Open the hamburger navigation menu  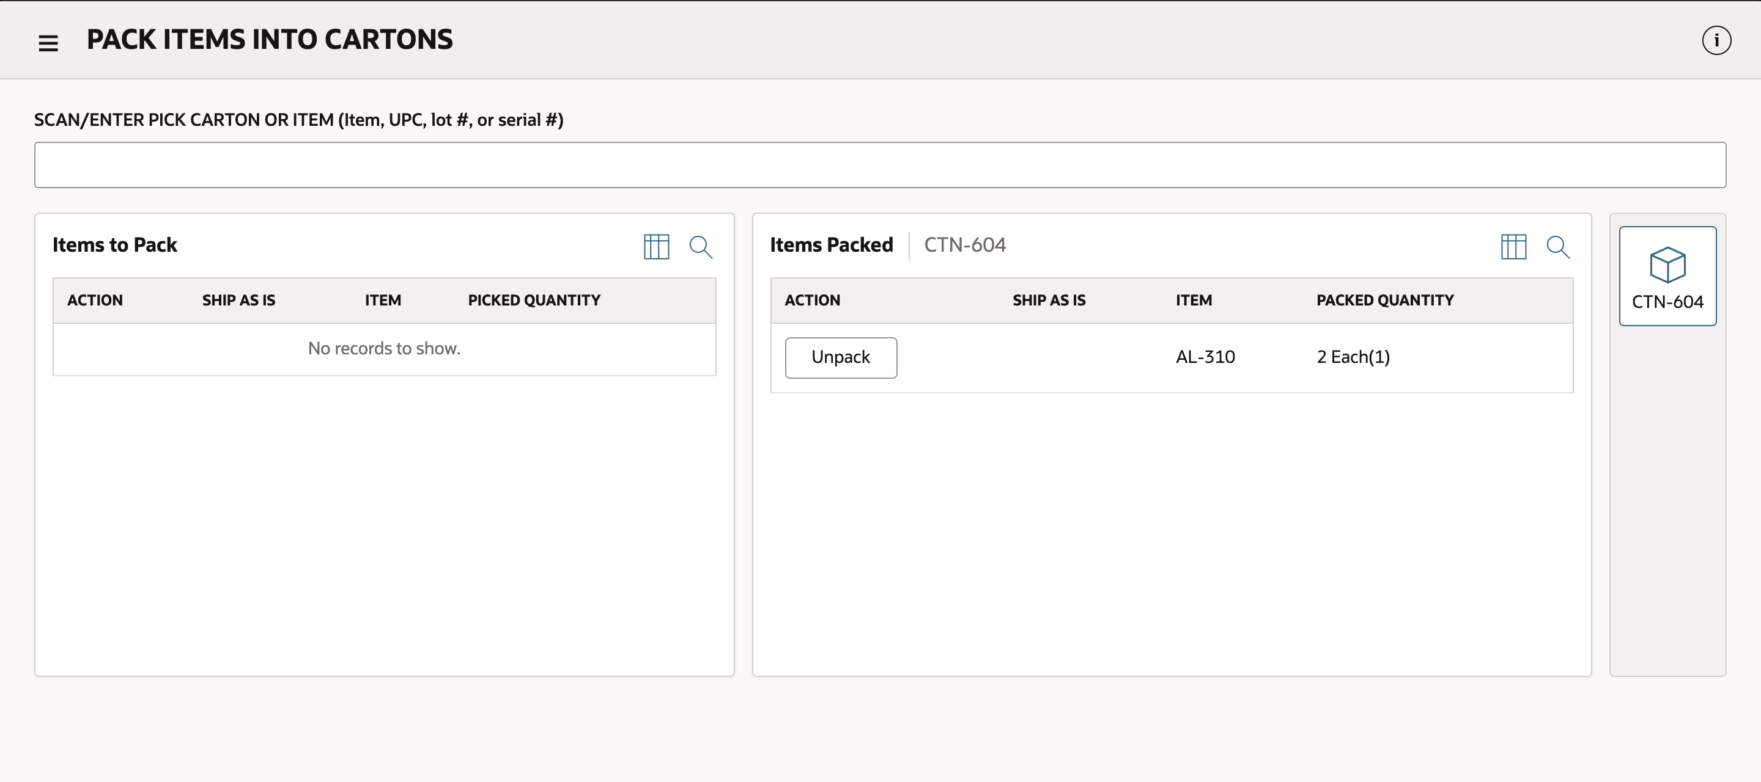(x=48, y=43)
